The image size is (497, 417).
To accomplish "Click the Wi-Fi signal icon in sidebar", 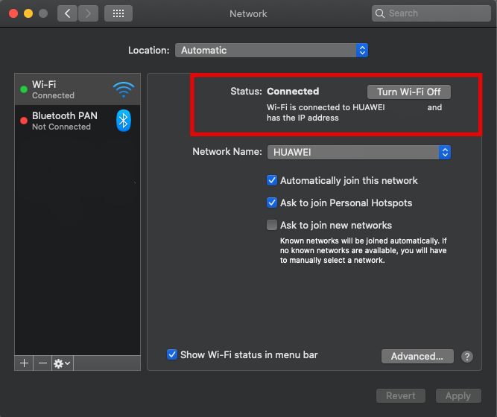I will click(124, 90).
